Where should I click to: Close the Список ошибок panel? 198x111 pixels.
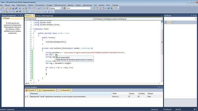coord(162,87)
